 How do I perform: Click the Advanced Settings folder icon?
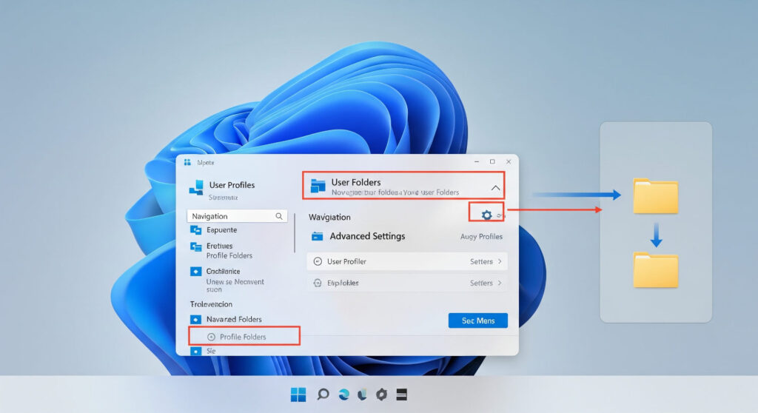pyautogui.click(x=317, y=236)
